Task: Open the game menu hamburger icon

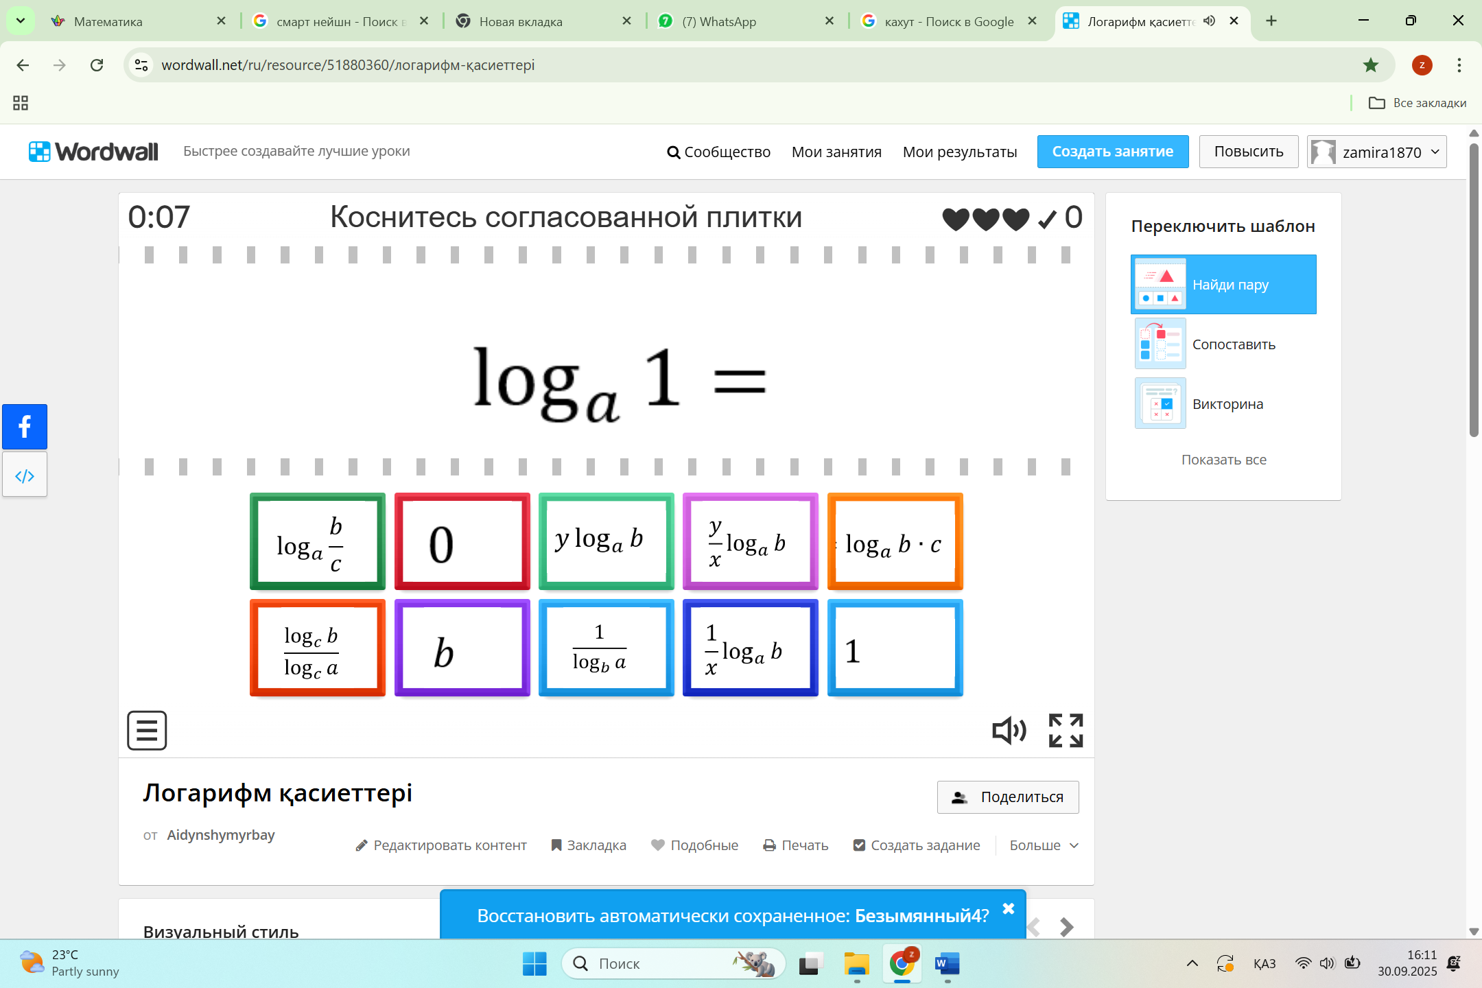Action: tap(147, 730)
